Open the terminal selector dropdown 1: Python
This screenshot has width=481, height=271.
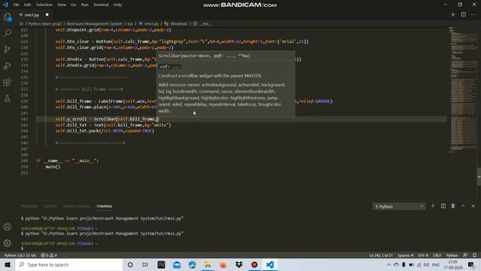(x=399, y=206)
